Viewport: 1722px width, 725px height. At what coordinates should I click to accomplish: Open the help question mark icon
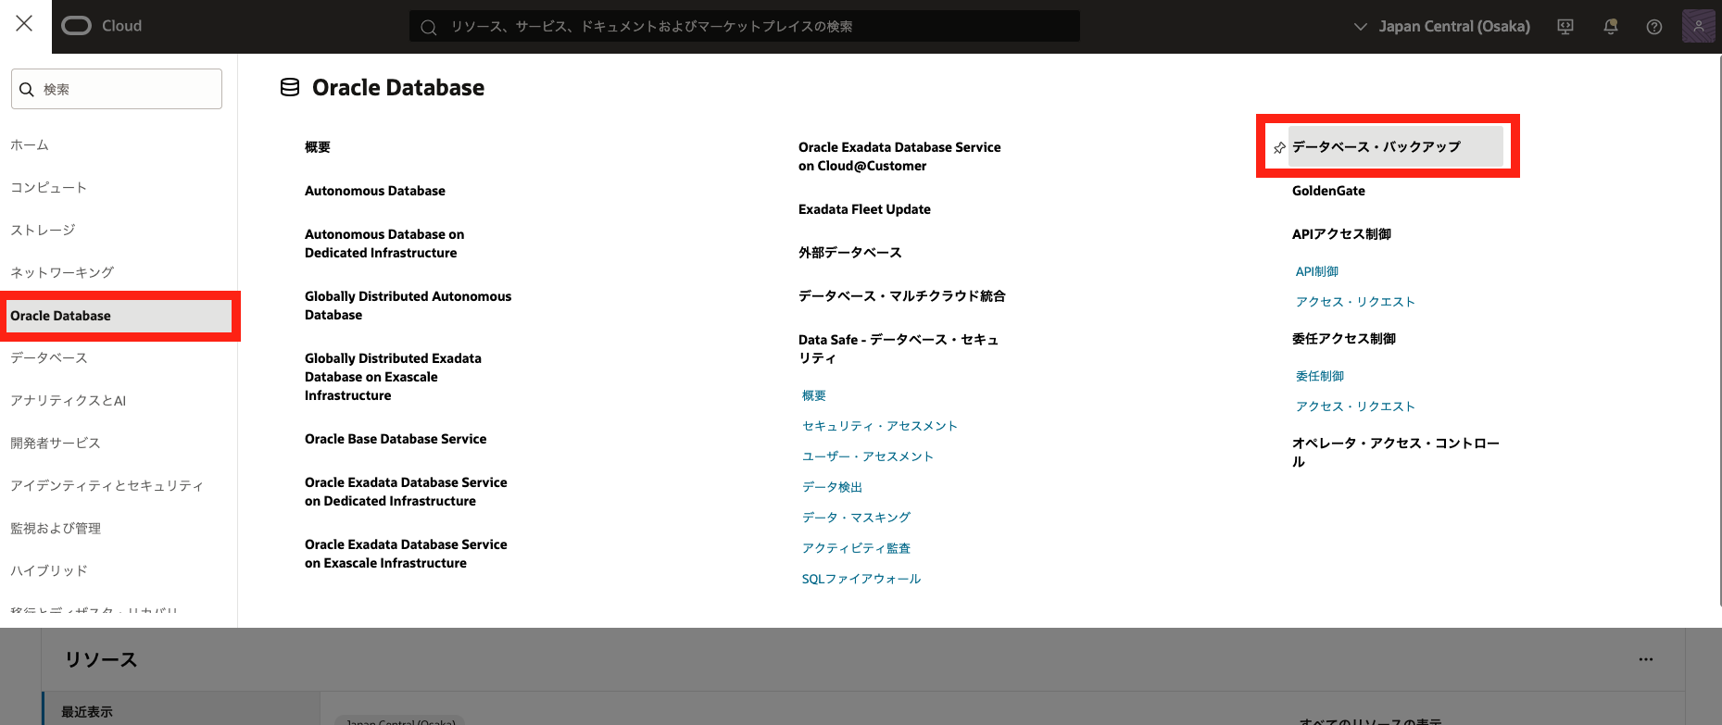1654,27
